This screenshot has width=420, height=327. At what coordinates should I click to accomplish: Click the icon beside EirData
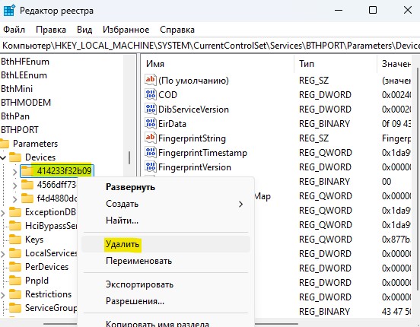coord(150,123)
